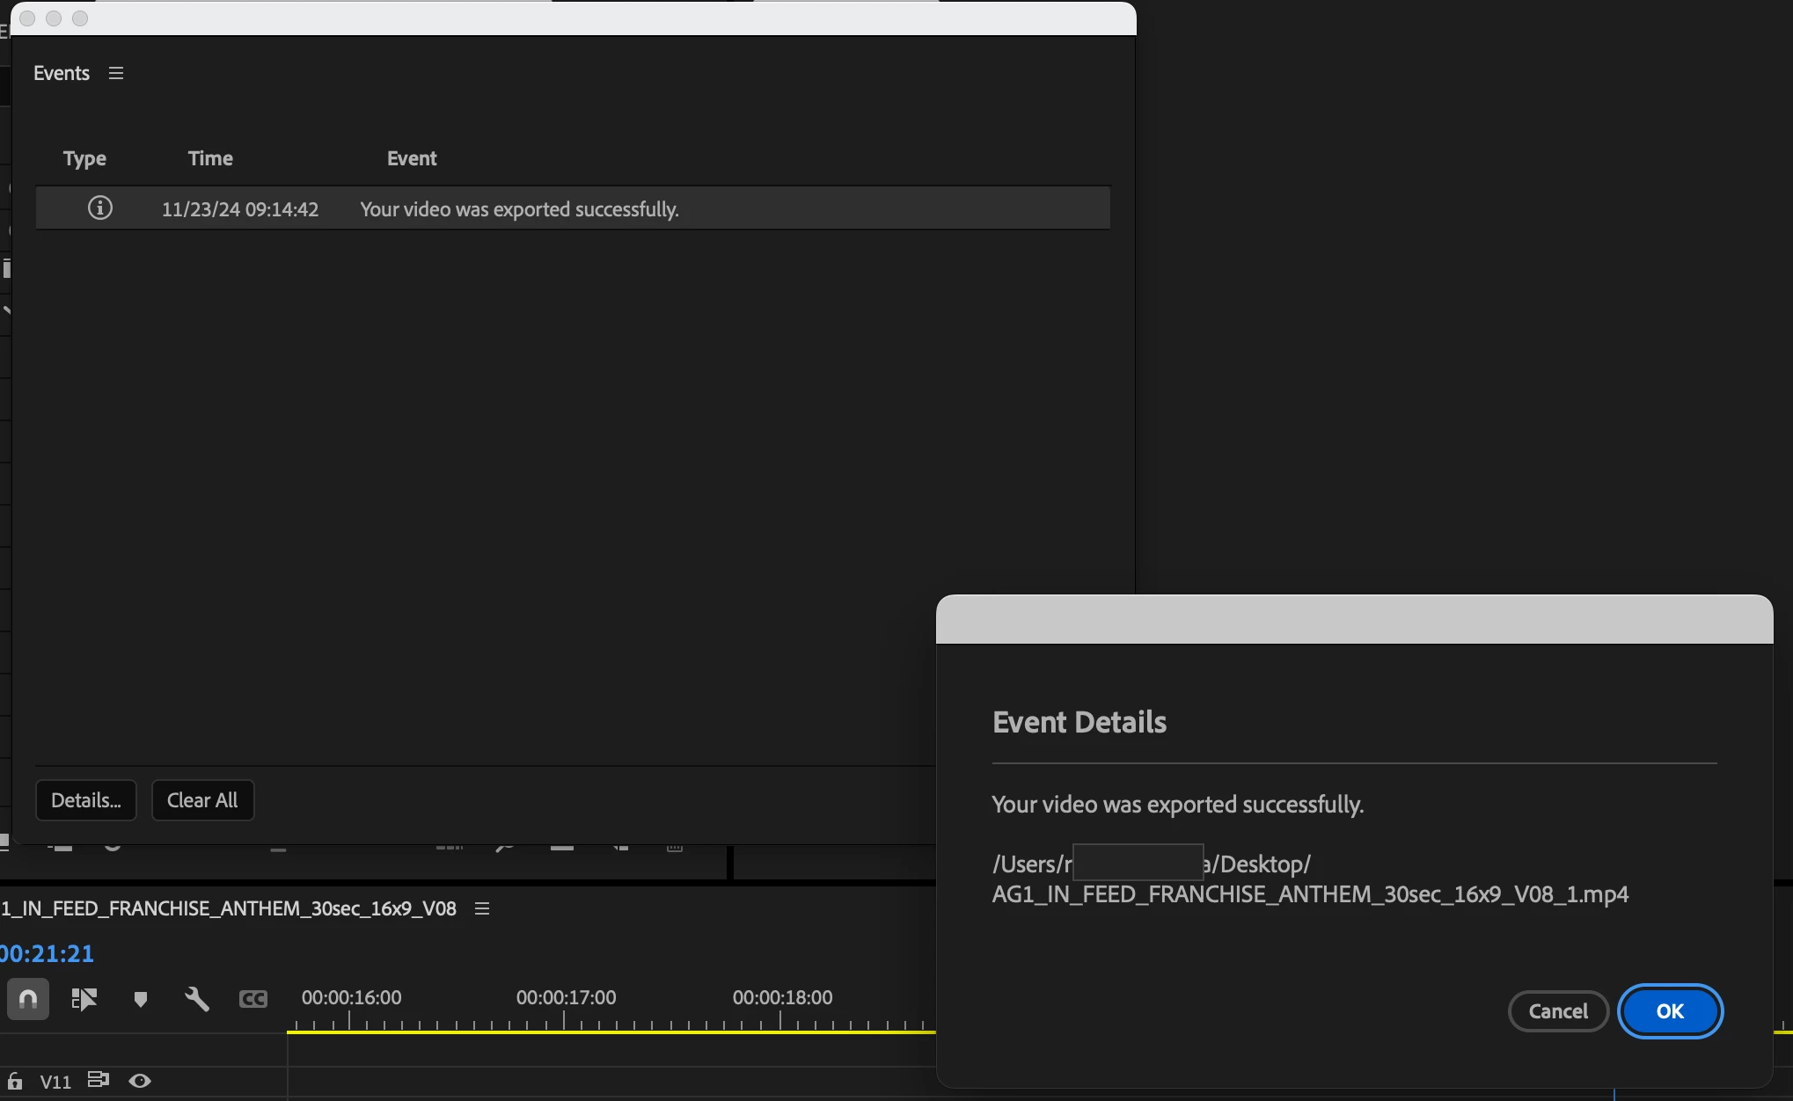This screenshot has width=1793, height=1101.
Task: Toggle Snap in Timeline magnet icon
Action: click(28, 999)
